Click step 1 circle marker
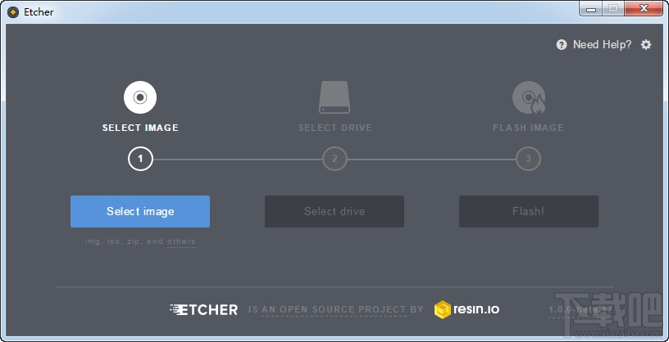Viewport: 669px width, 342px height. click(x=140, y=160)
